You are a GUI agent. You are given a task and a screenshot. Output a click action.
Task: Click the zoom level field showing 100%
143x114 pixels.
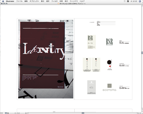2,113
